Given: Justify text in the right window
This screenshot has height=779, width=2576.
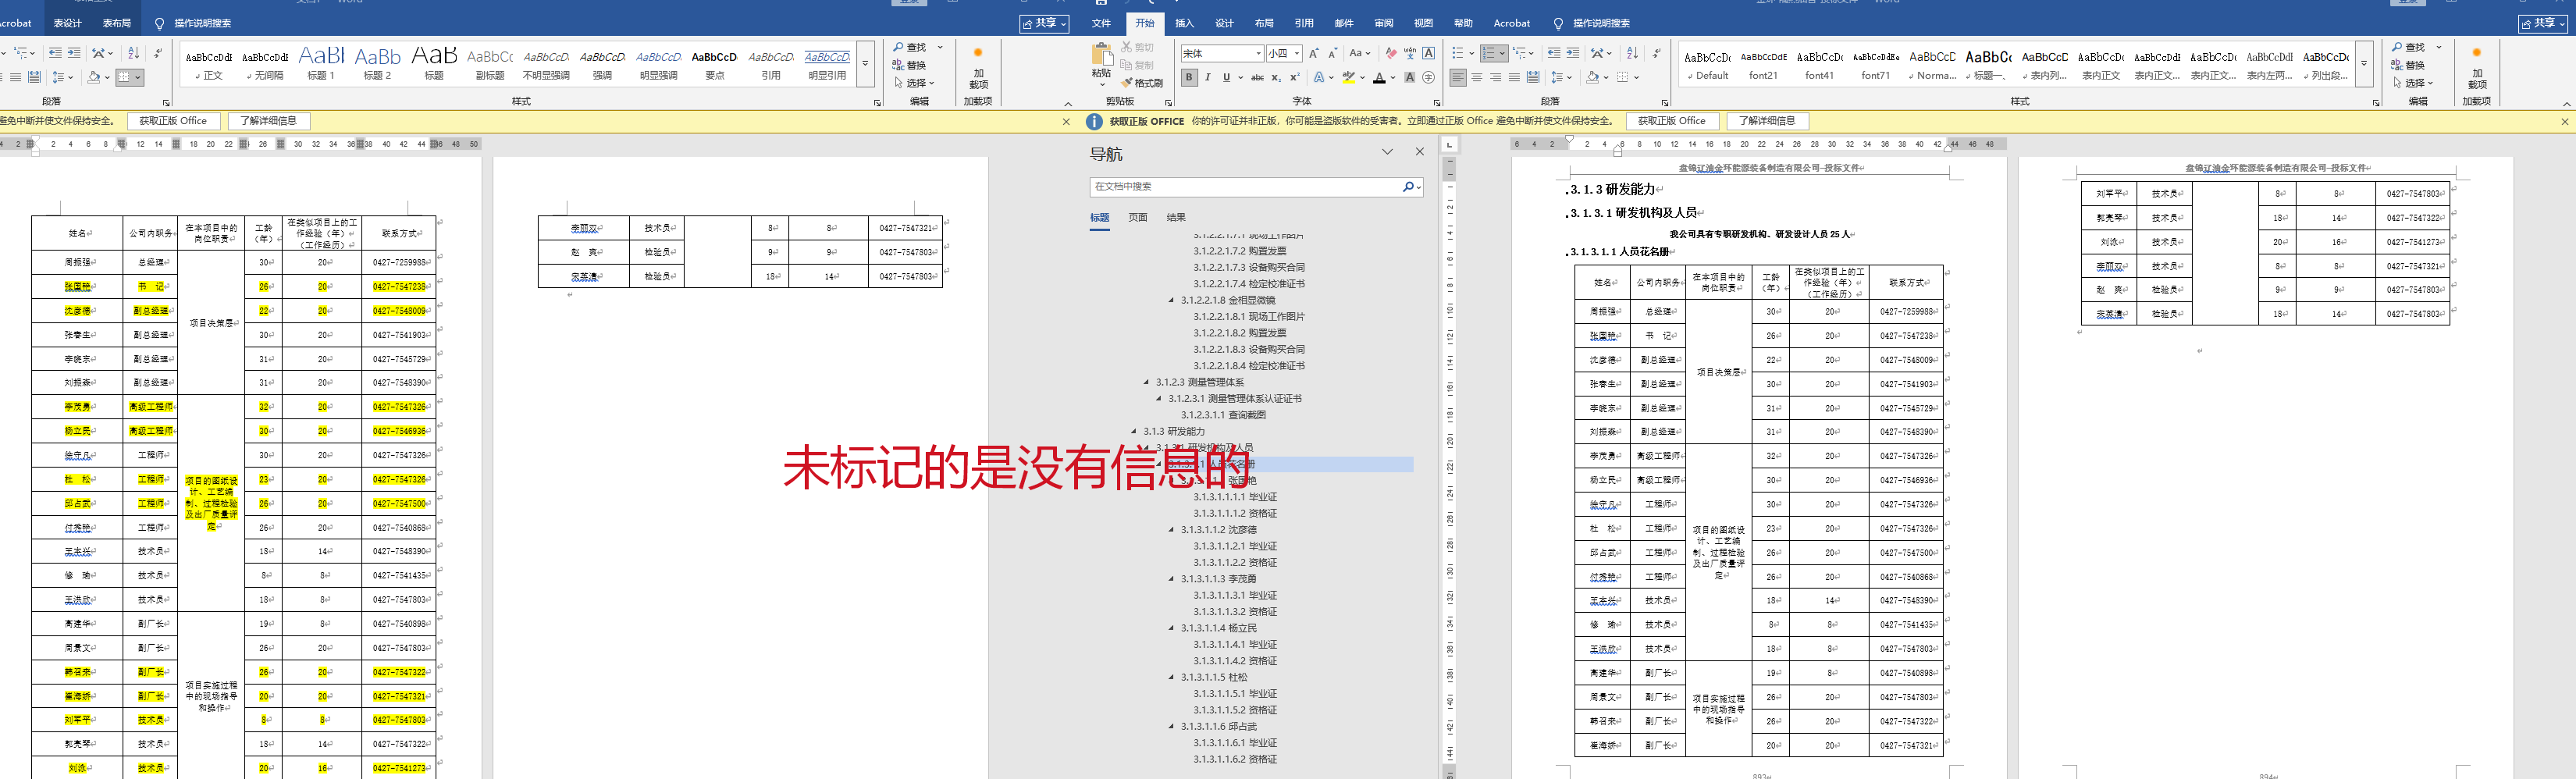Looking at the screenshot, I should pyautogui.click(x=1514, y=77).
